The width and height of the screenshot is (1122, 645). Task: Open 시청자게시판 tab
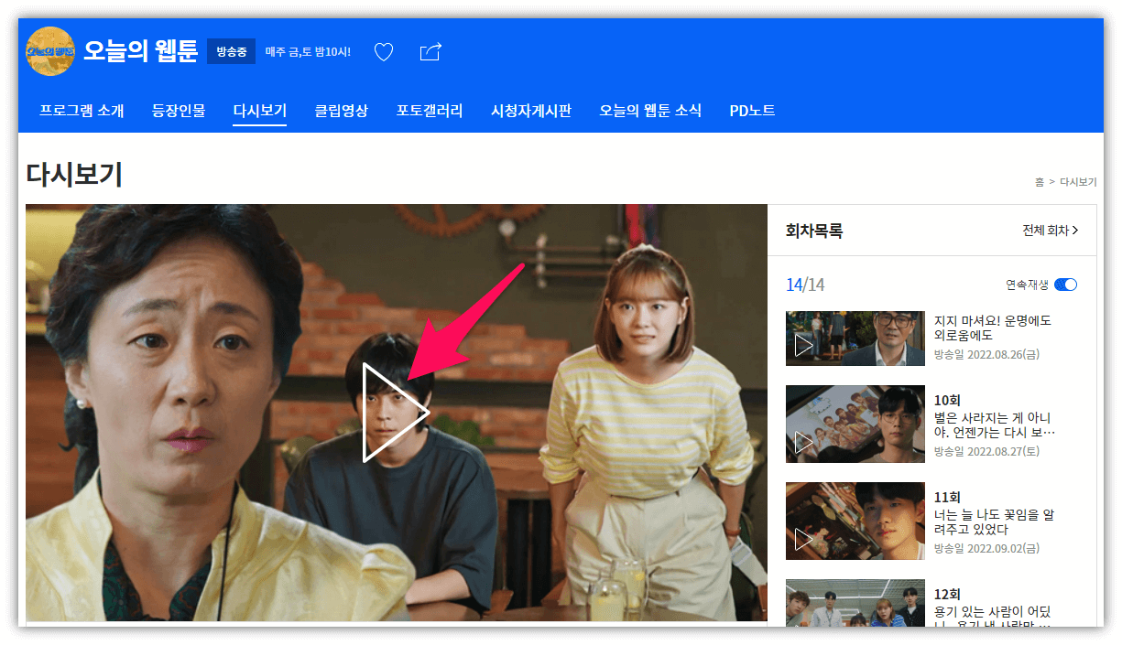point(531,111)
